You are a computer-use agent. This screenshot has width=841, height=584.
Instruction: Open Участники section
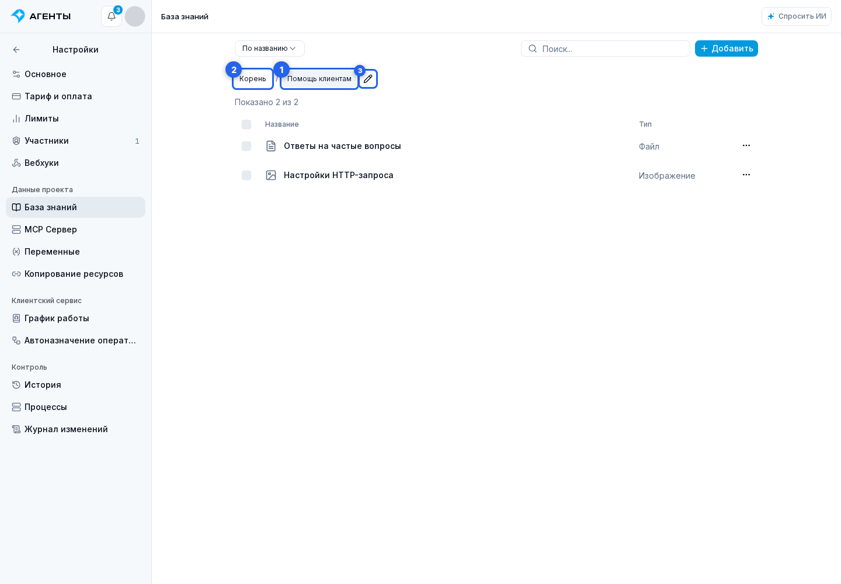pos(75,141)
